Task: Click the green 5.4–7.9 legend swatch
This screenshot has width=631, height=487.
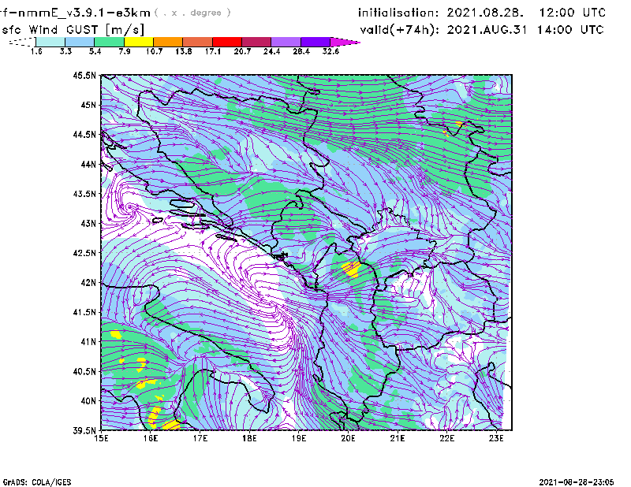Action: click(109, 42)
